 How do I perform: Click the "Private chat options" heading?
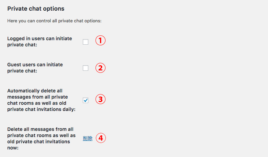pos(36,9)
